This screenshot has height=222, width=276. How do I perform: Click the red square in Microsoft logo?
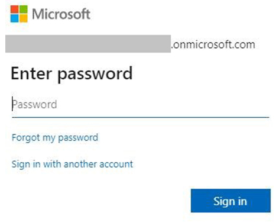click(x=14, y=9)
